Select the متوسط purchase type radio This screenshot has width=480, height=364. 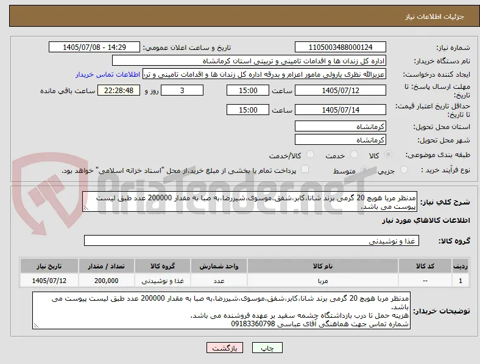click(364, 169)
